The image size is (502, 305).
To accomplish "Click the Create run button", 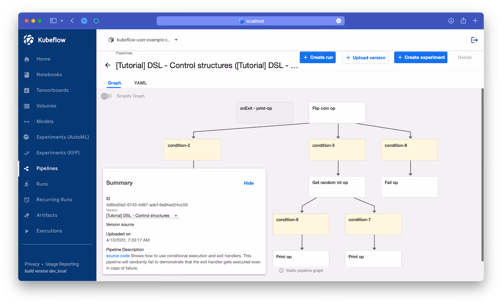I will tap(318, 57).
